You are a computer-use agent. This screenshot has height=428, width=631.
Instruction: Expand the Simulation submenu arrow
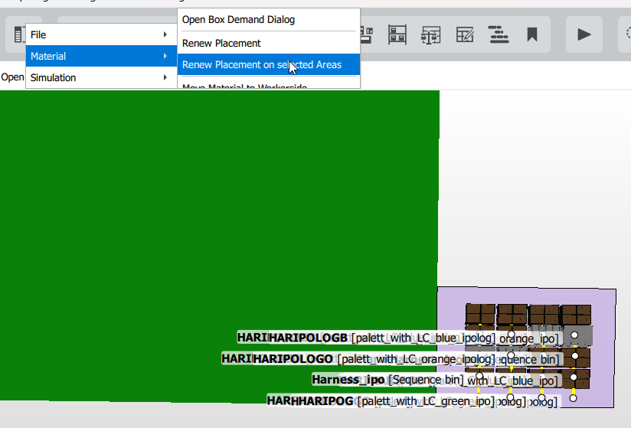[165, 77]
